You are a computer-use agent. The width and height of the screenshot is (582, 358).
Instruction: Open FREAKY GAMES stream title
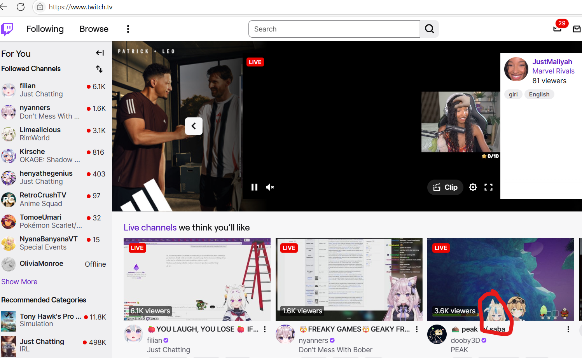(x=355, y=329)
